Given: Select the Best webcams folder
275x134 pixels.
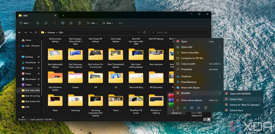Looking at the screenshot, I should tap(156, 54).
